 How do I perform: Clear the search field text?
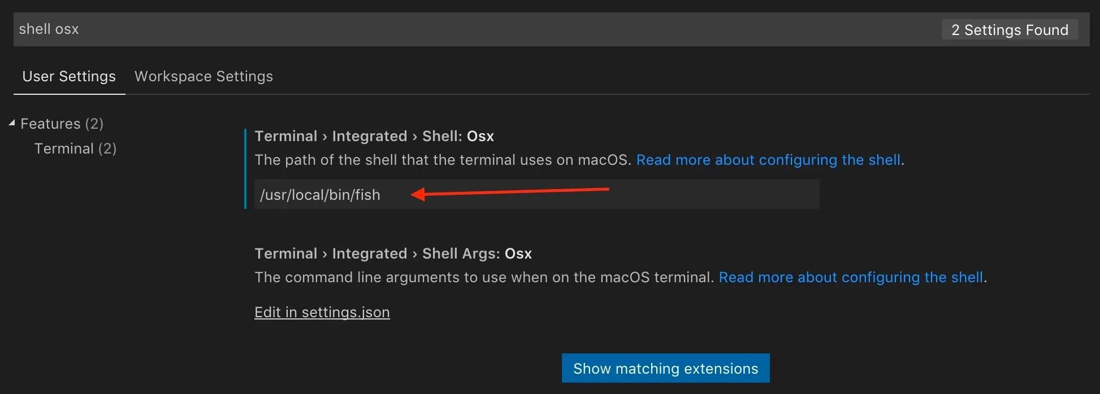pos(49,29)
